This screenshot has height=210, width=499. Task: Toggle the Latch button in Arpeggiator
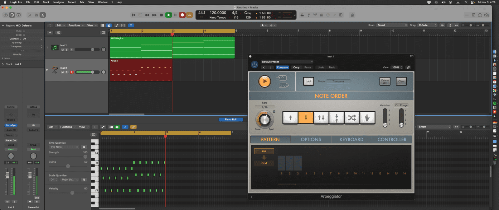(x=308, y=82)
